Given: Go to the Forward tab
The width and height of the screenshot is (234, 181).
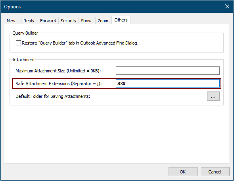Looking at the screenshot, I should coord(48,21).
